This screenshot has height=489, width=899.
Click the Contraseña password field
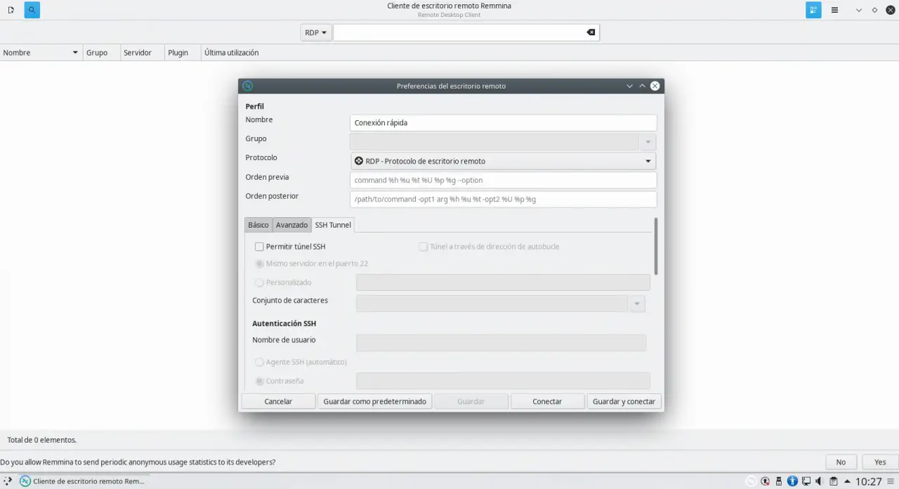[x=503, y=381]
